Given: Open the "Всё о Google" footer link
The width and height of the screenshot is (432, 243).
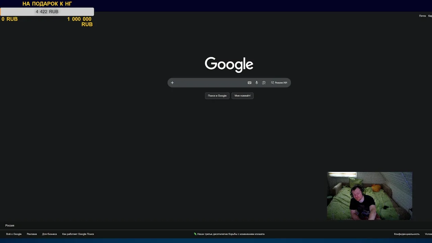Looking at the screenshot, I should coord(14,234).
